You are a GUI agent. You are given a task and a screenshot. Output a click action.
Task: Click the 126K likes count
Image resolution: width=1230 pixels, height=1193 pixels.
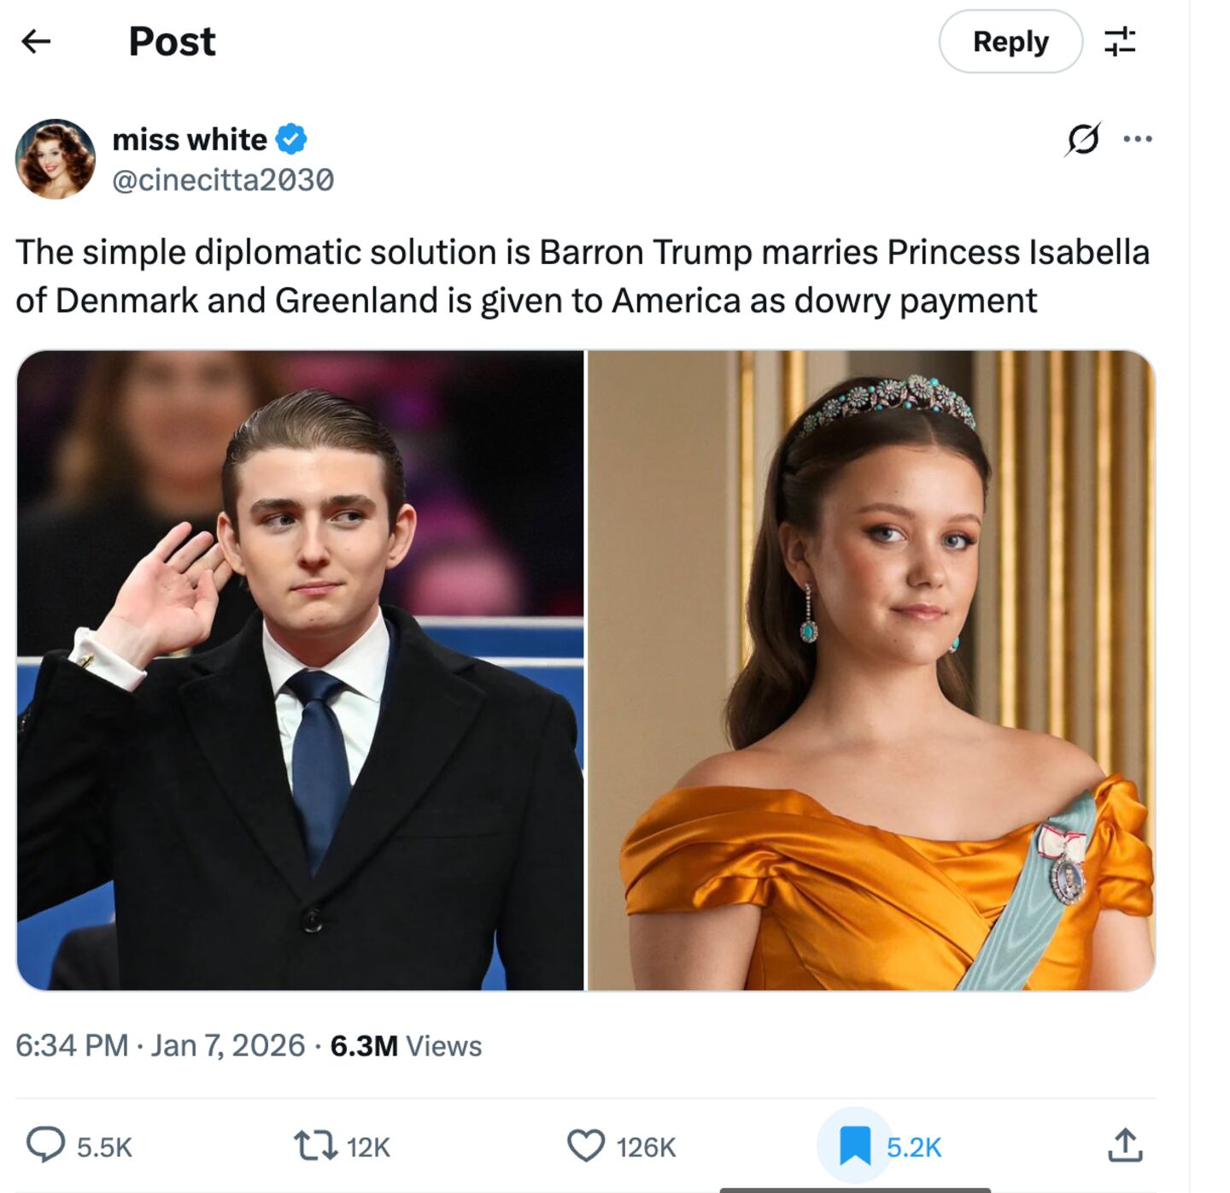646,1147
